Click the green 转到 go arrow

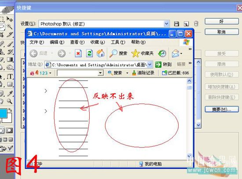tap(158, 64)
